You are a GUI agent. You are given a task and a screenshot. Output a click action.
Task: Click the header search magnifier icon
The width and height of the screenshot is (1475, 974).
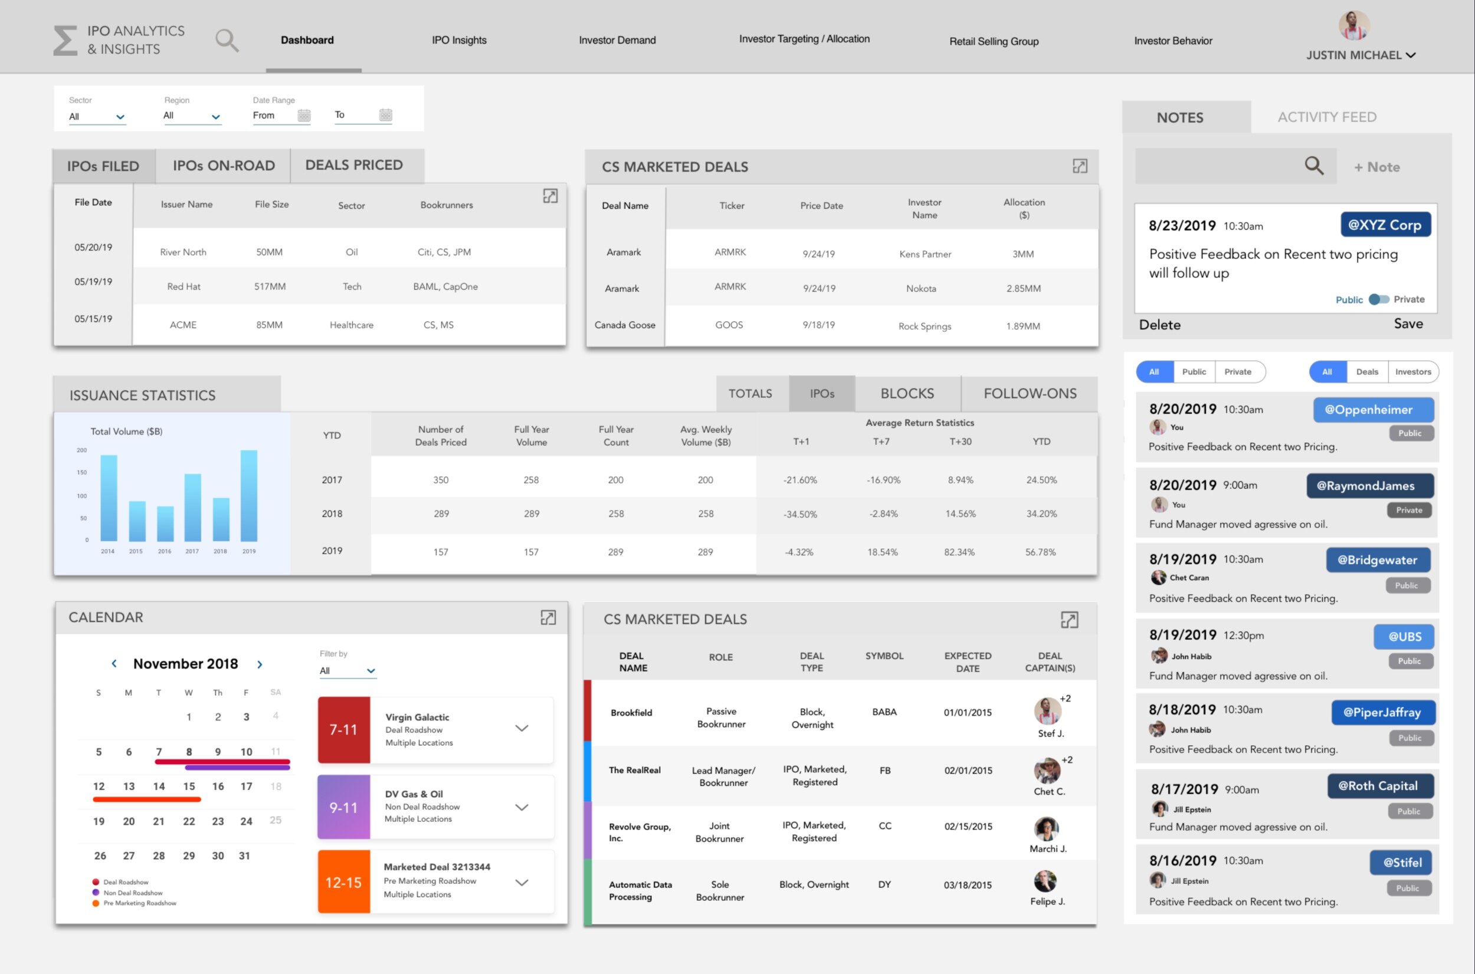[226, 40]
